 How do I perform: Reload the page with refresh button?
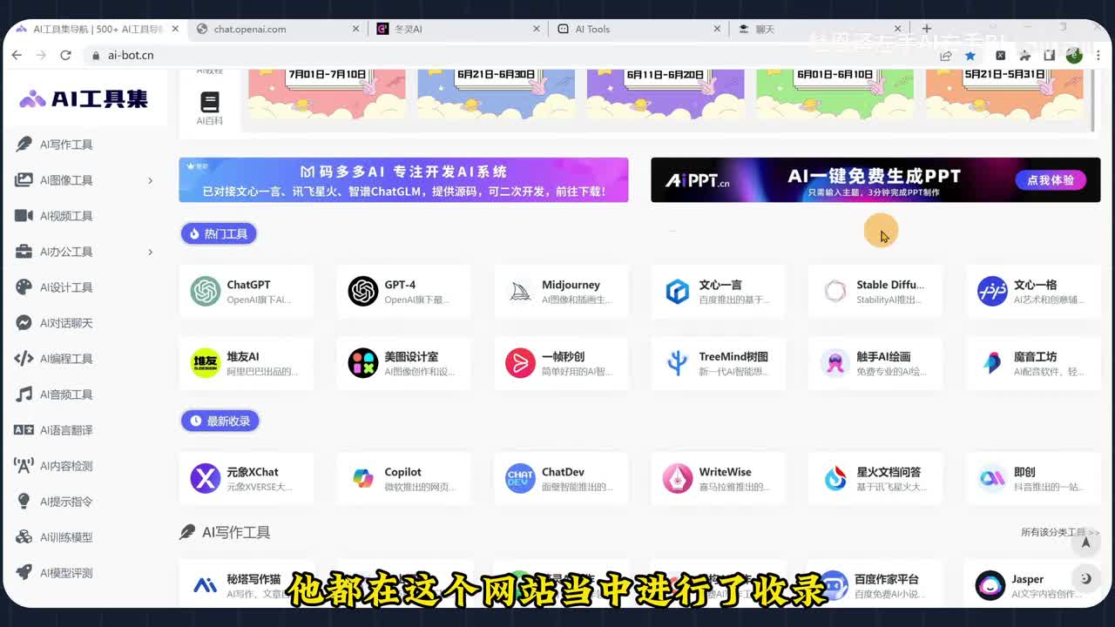click(x=65, y=55)
